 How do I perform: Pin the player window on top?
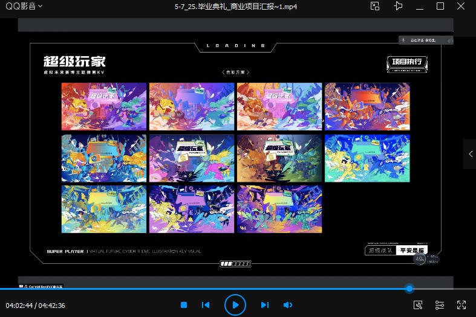(397, 6)
